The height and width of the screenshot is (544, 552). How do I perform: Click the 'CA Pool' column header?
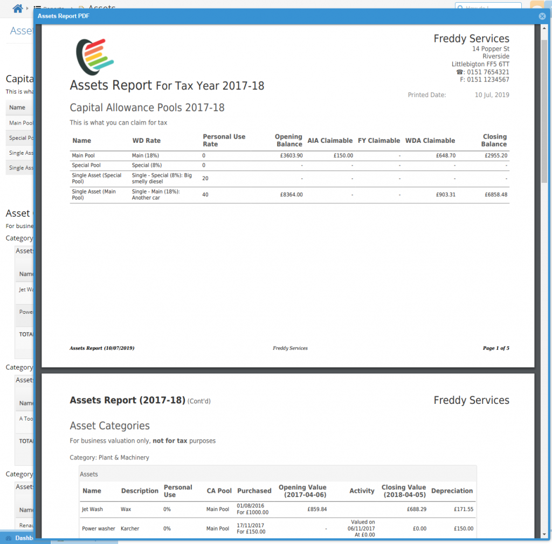pos(219,491)
